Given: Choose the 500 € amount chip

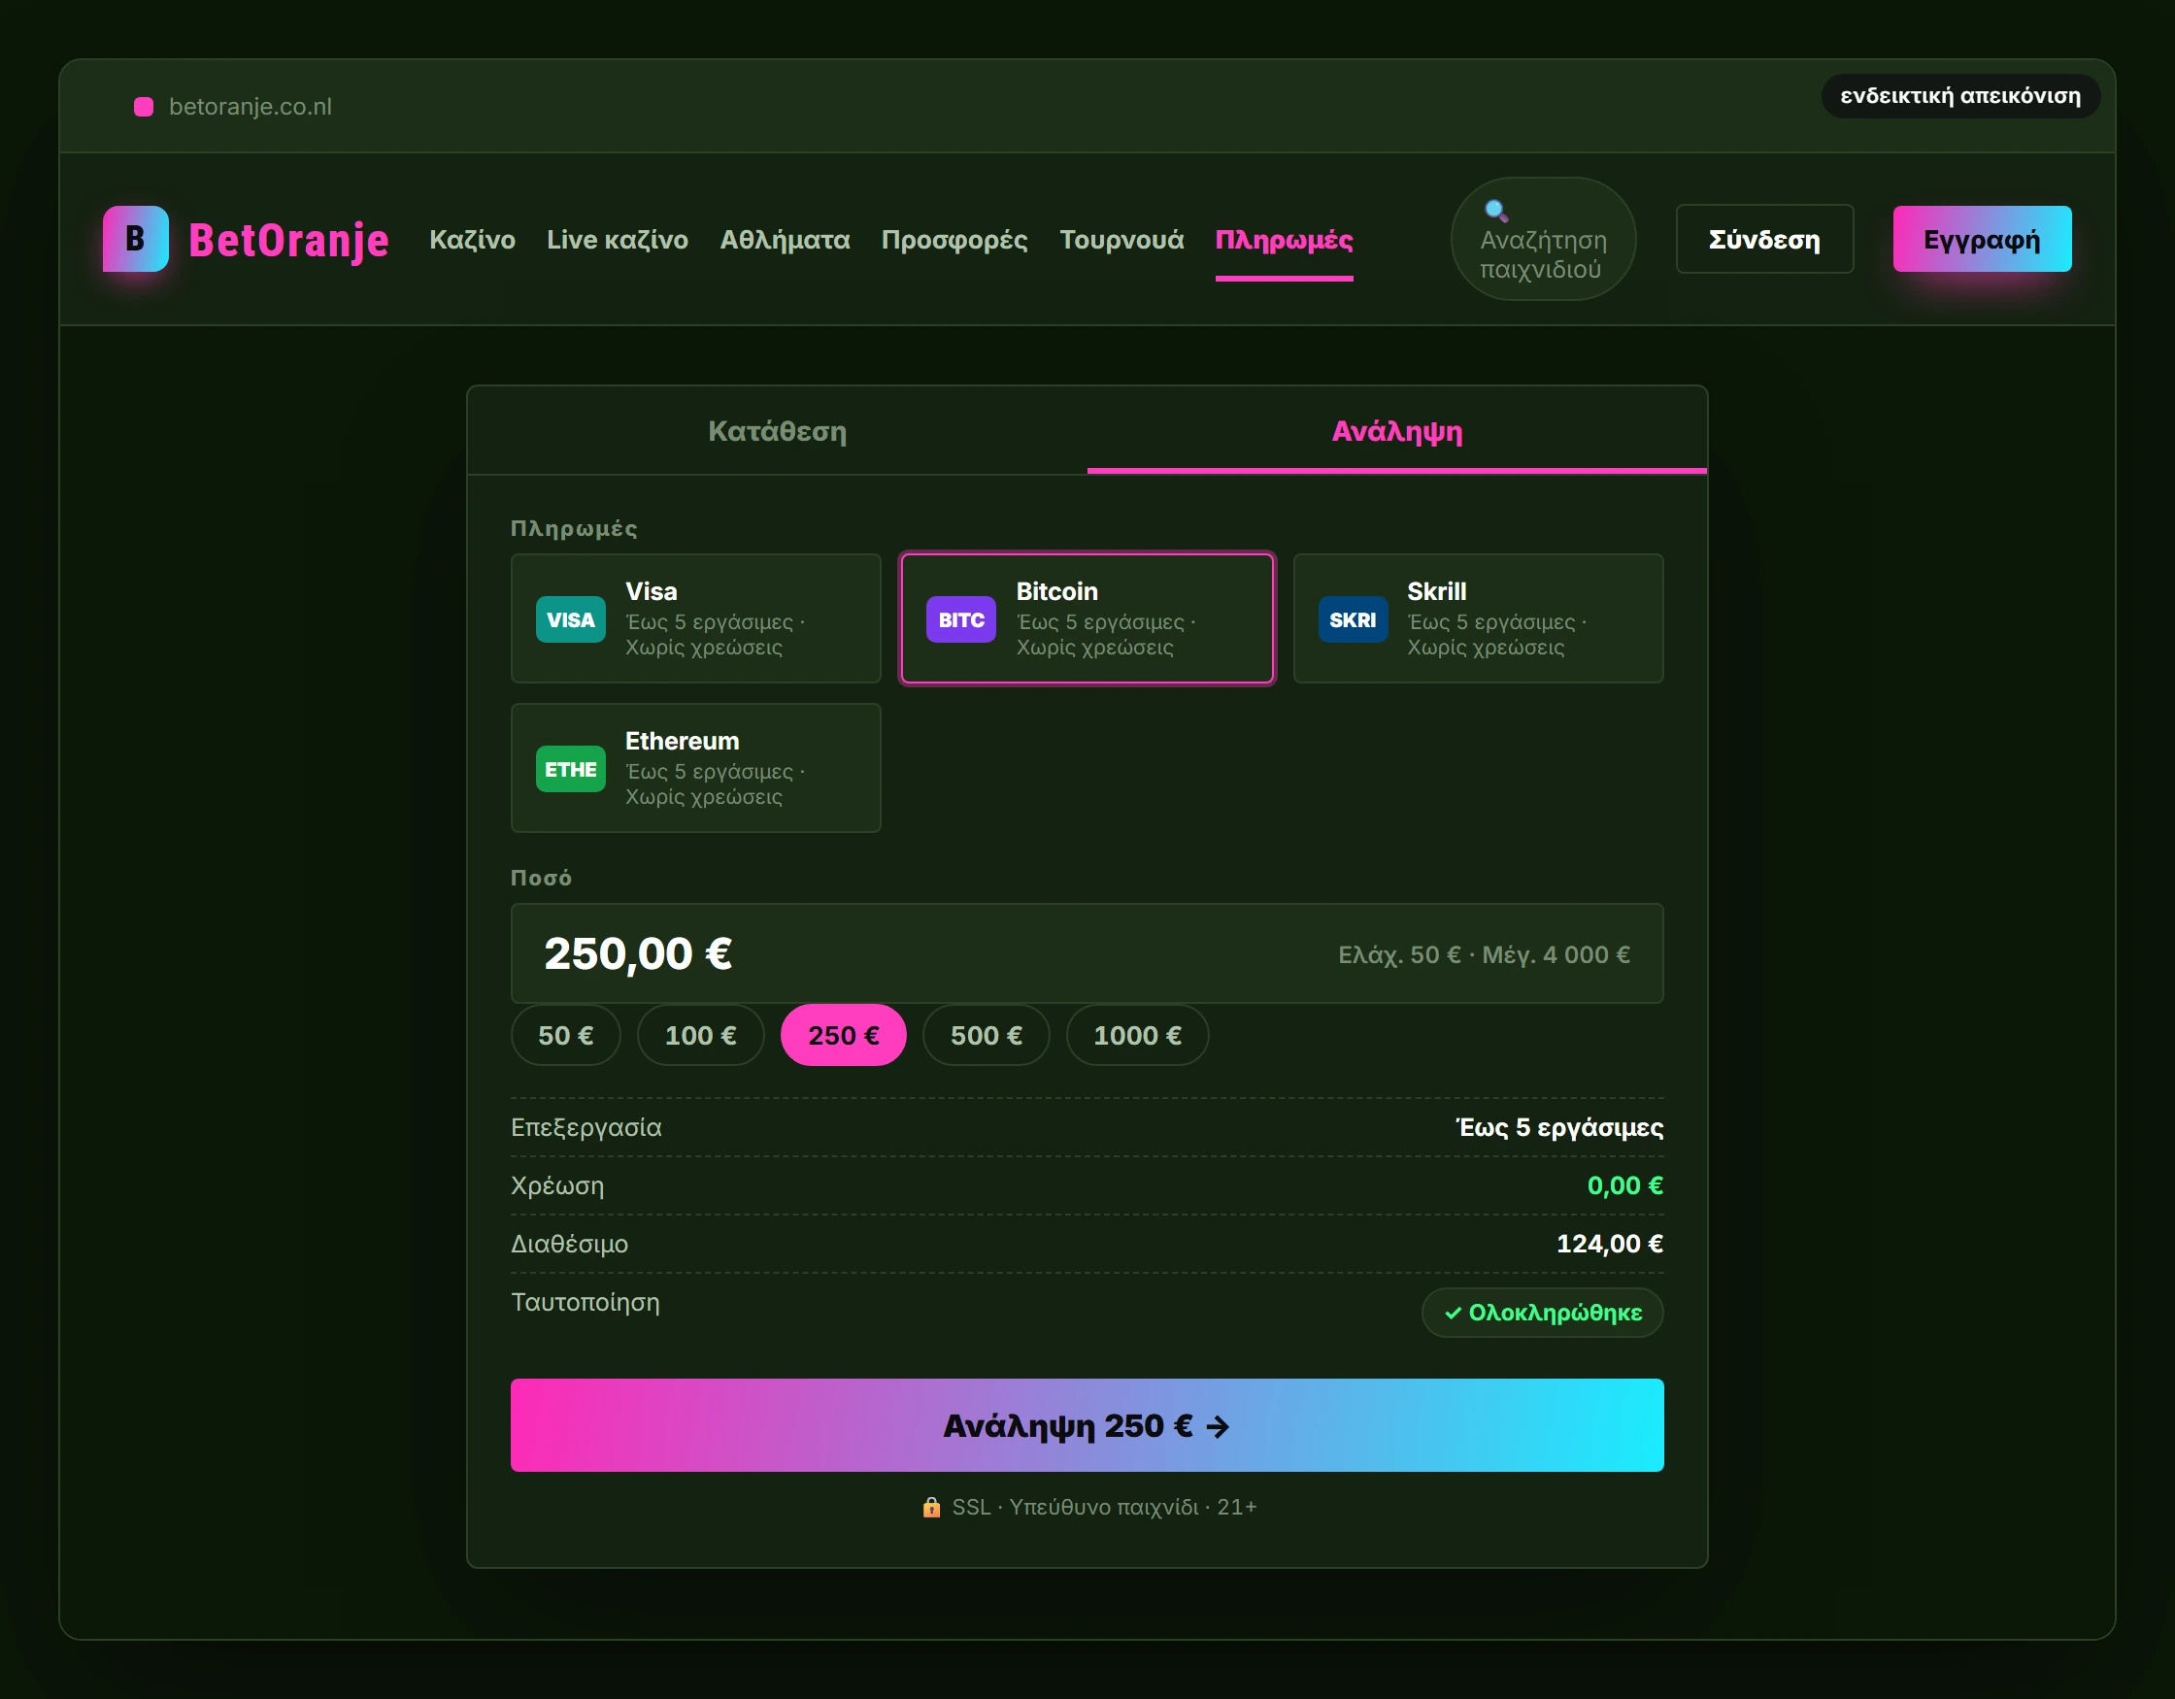Looking at the screenshot, I should 986,1036.
